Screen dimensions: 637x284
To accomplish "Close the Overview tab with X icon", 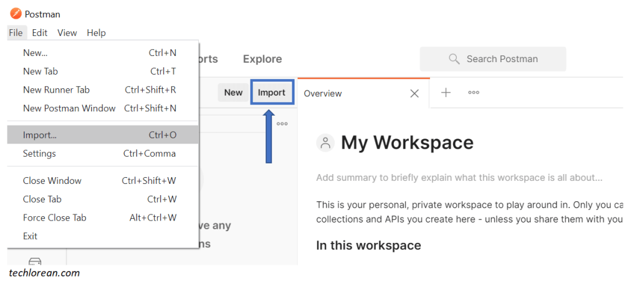I will point(414,94).
